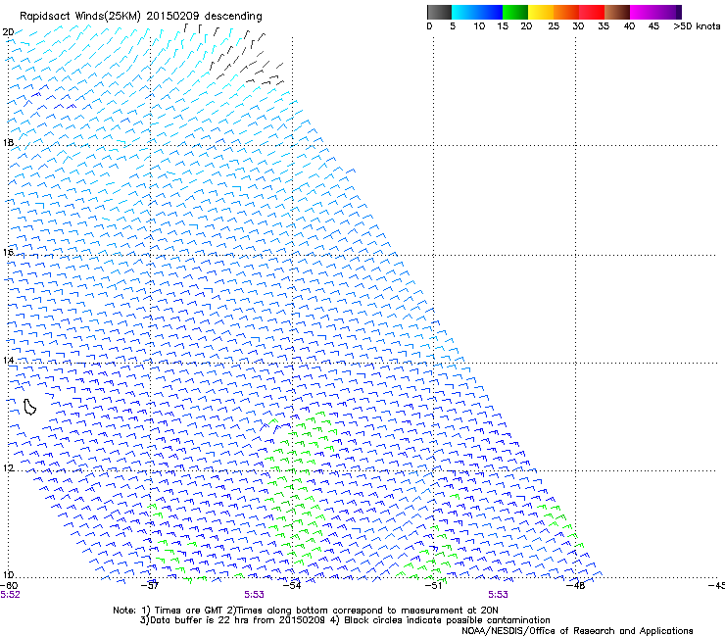
Task: Click the gray 0-5 knots legend segment
Action: [x=439, y=12]
